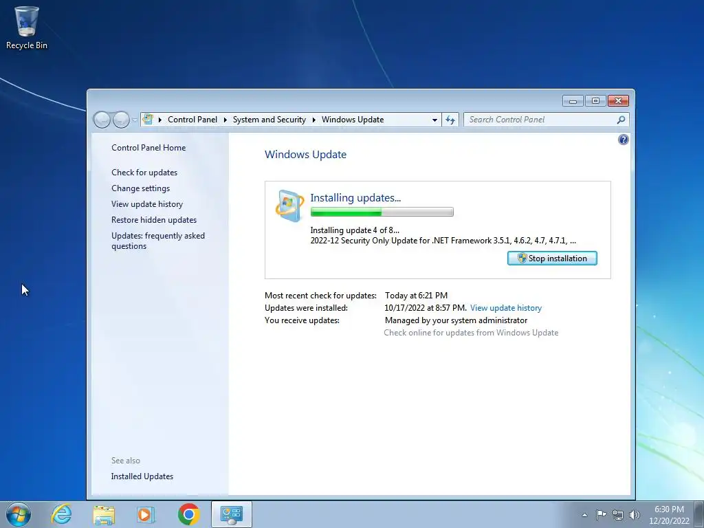Launch Google Chrome from taskbar
This screenshot has width=704, height=528.
188,514
